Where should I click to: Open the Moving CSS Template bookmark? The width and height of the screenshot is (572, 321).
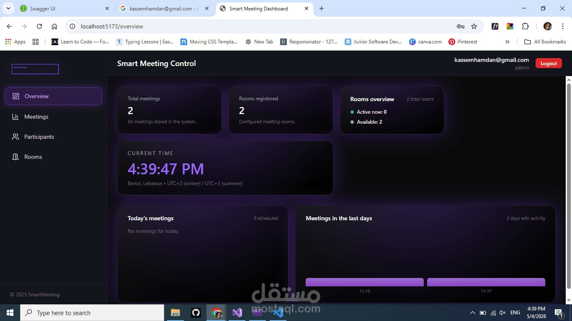pyautogui.click(x=209, y=42)
